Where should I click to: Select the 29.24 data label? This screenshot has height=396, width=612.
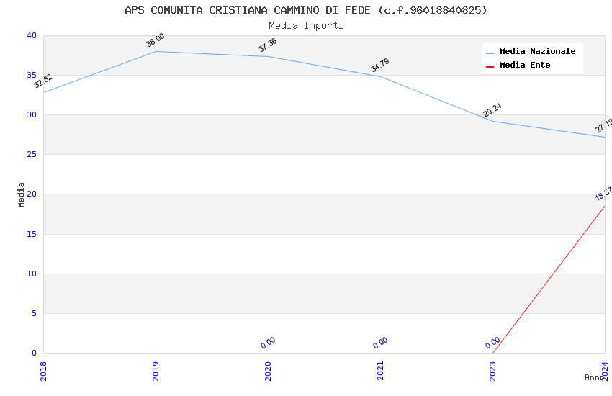tap(492, 110)
